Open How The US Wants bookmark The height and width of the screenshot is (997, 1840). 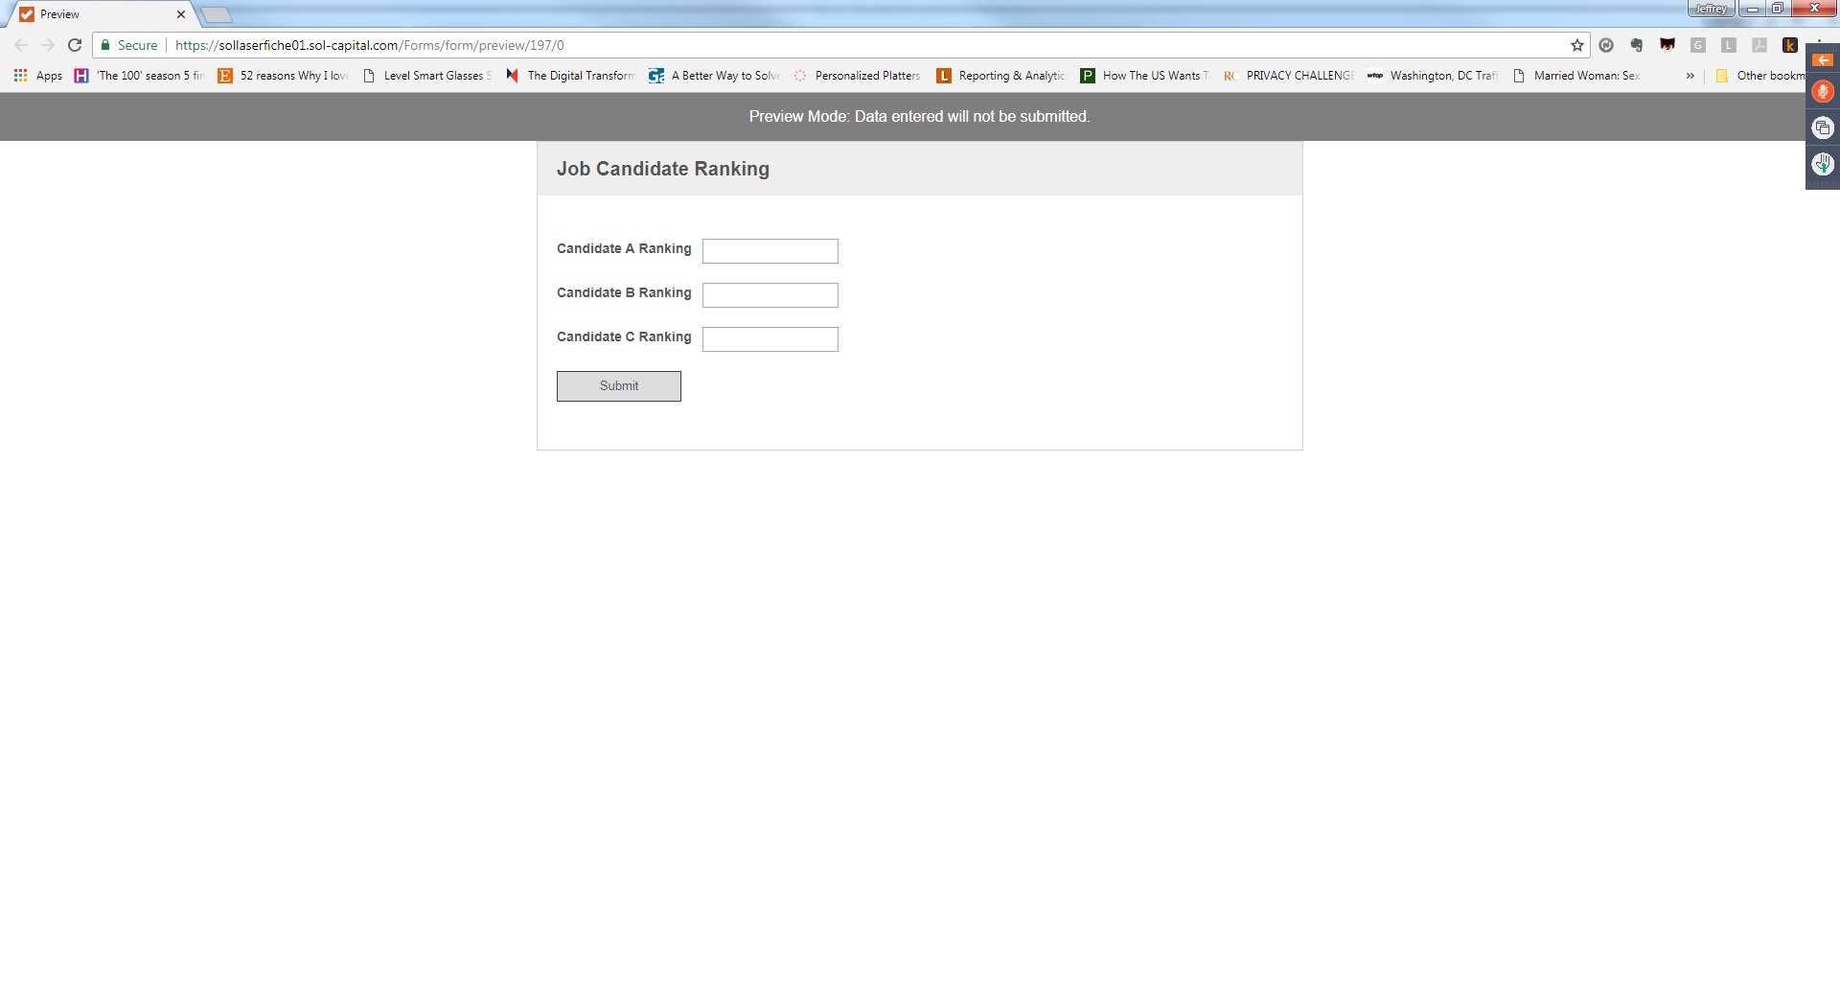(x=1146, y=76)
